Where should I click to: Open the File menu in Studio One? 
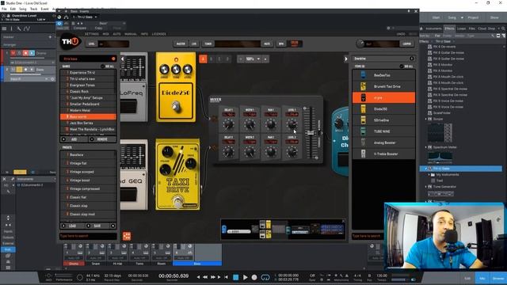point(4,9)
